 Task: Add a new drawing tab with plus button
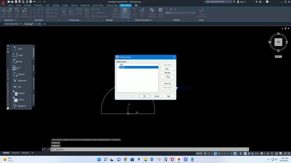tap(45, 24)
